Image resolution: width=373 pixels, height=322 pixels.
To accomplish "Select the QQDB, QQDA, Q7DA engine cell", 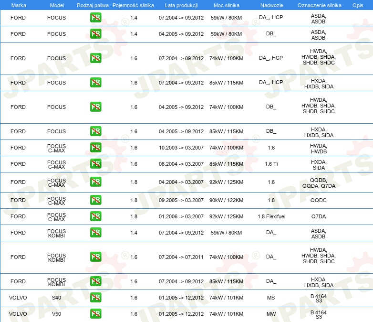I will point(319,183).
